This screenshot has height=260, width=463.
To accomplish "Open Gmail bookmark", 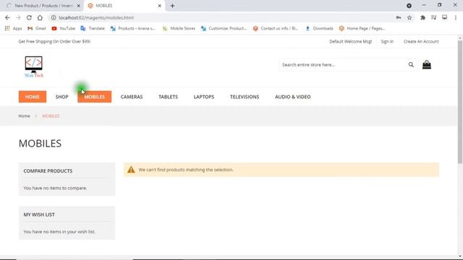I will coord(37,28).
